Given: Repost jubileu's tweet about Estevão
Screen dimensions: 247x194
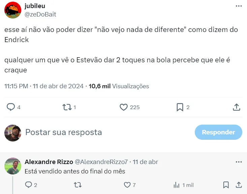Looking at the screenshot, I should [x=67, y=107].
